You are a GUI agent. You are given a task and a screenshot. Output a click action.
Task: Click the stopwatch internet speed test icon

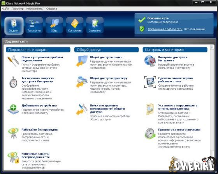pyautogui.click(x=13, y=82)
